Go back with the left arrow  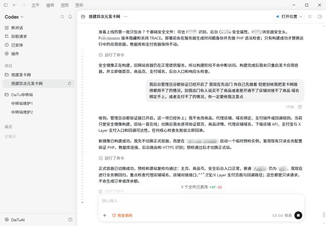[14, 5]
